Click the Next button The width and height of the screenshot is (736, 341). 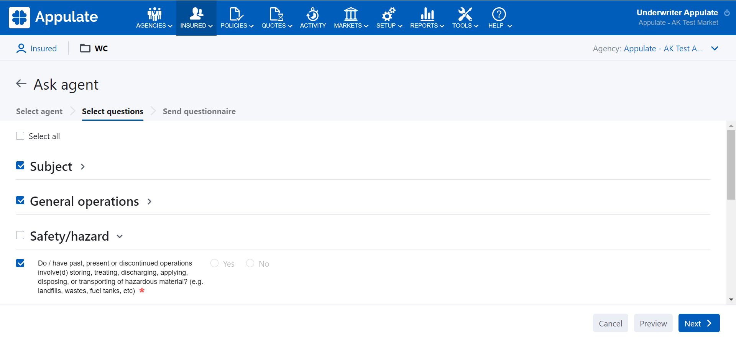[x=698, y=323]
